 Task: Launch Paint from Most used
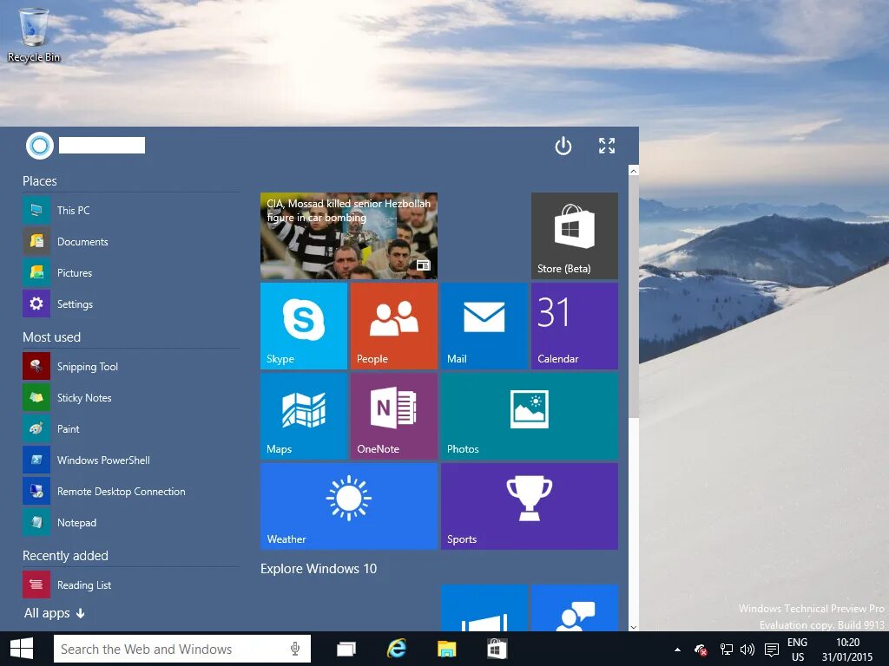click(130, 428)
